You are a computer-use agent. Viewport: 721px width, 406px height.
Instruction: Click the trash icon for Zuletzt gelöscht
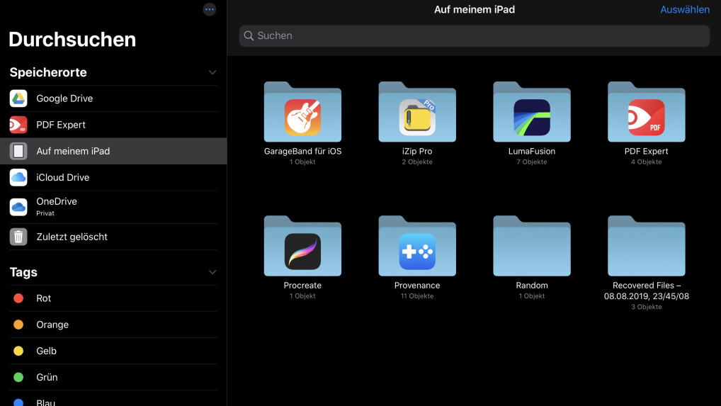point(18,237)
